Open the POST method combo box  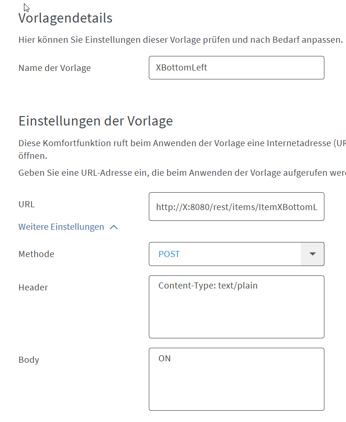225,254
